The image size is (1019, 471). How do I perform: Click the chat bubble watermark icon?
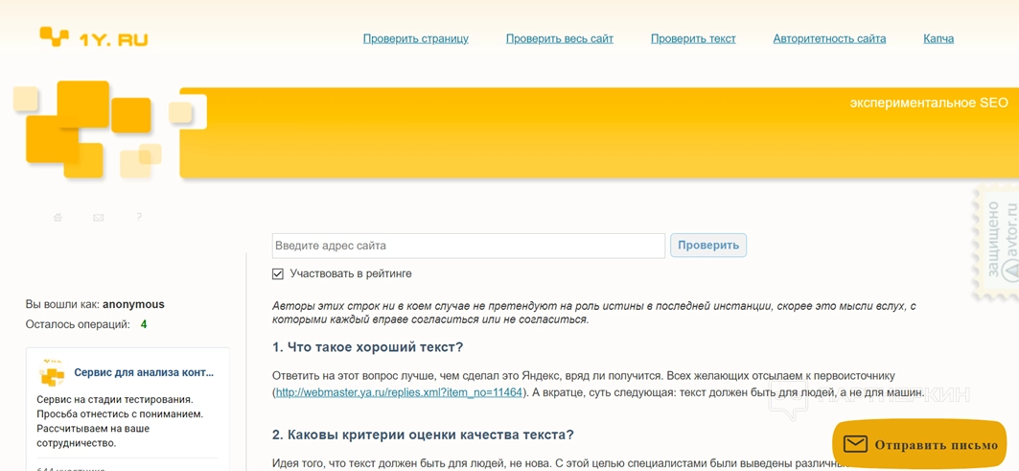click(788, 402)
